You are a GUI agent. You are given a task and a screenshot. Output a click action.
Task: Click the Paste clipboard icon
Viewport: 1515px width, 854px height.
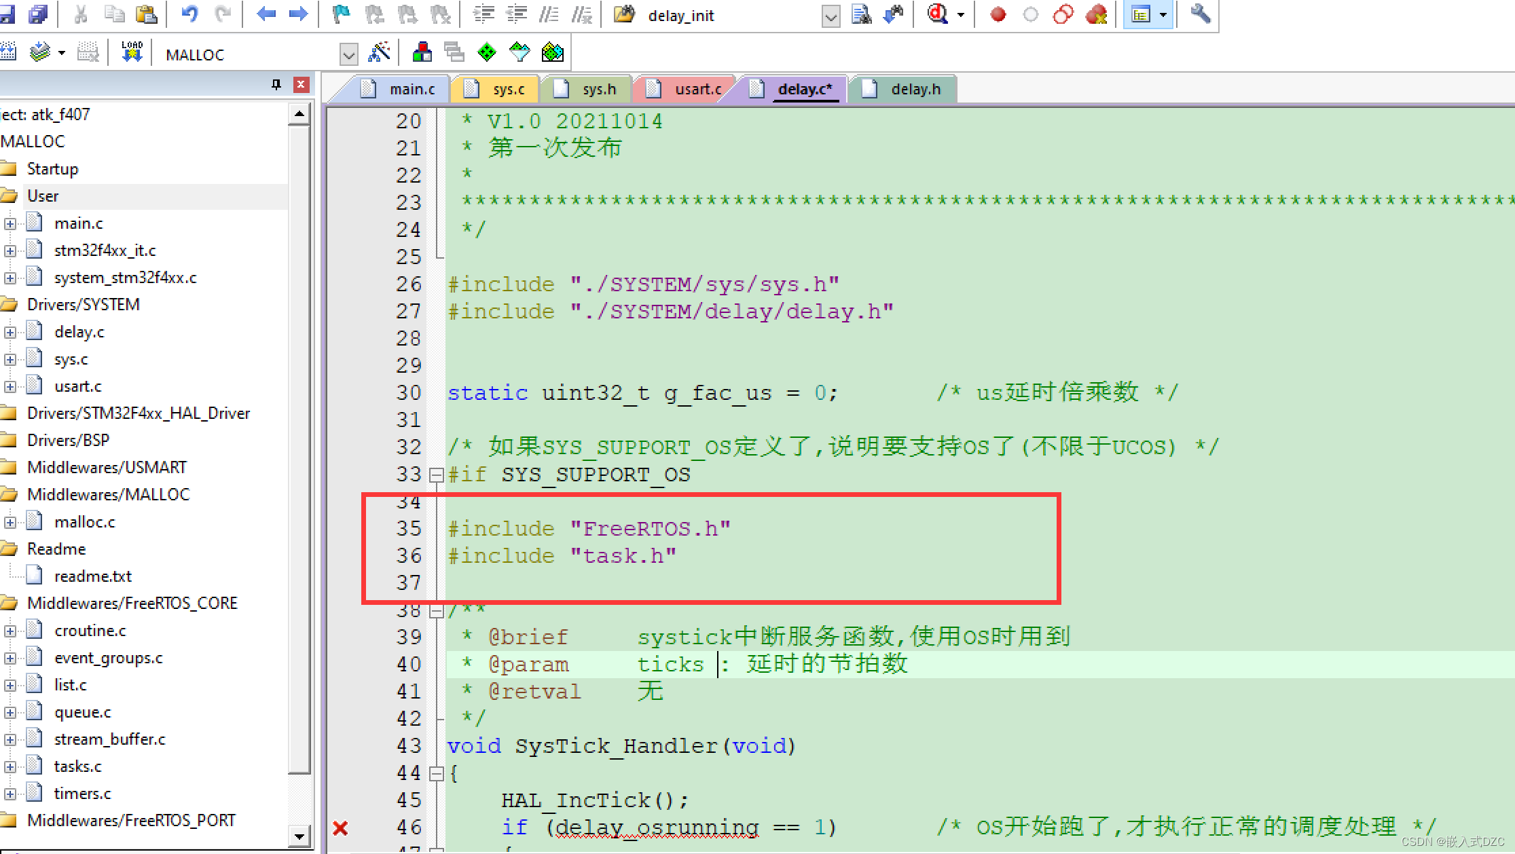pyautogui.click(x=146, y=14)
